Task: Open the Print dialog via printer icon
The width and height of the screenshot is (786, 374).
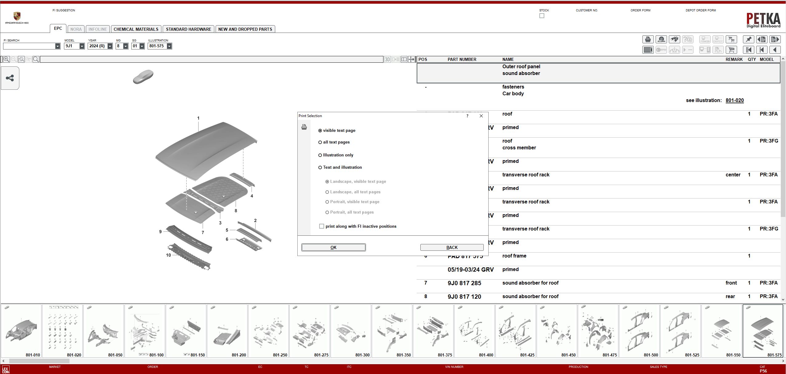Action: coord(648,39)
